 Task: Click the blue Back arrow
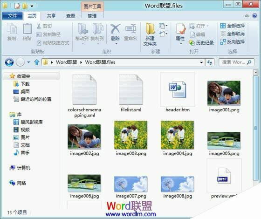click(x=9, y=62)
